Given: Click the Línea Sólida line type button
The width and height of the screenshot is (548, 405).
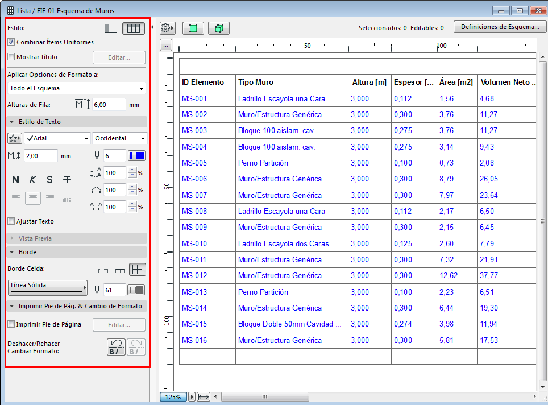Looking at the screenshot, I should 48,288.
